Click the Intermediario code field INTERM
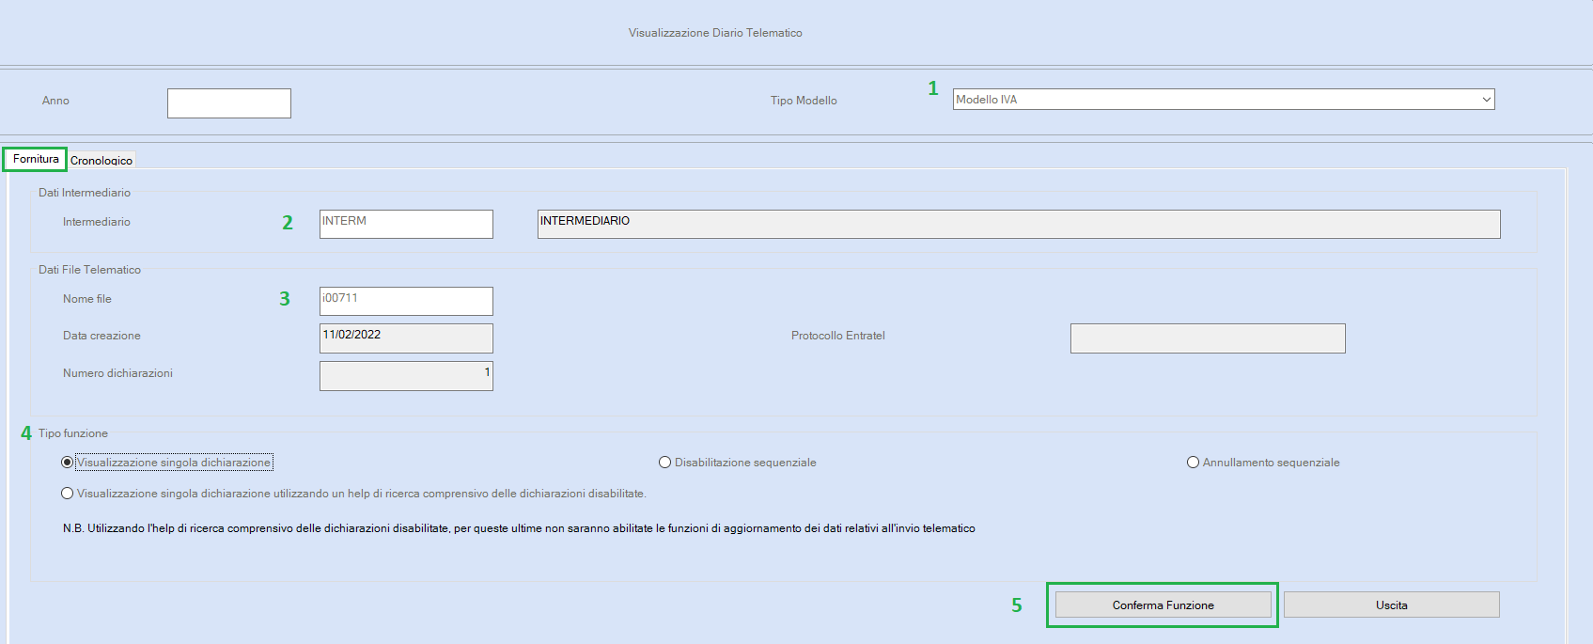Viewport: 1593px width, 644px height. click(x=406, y=224)
